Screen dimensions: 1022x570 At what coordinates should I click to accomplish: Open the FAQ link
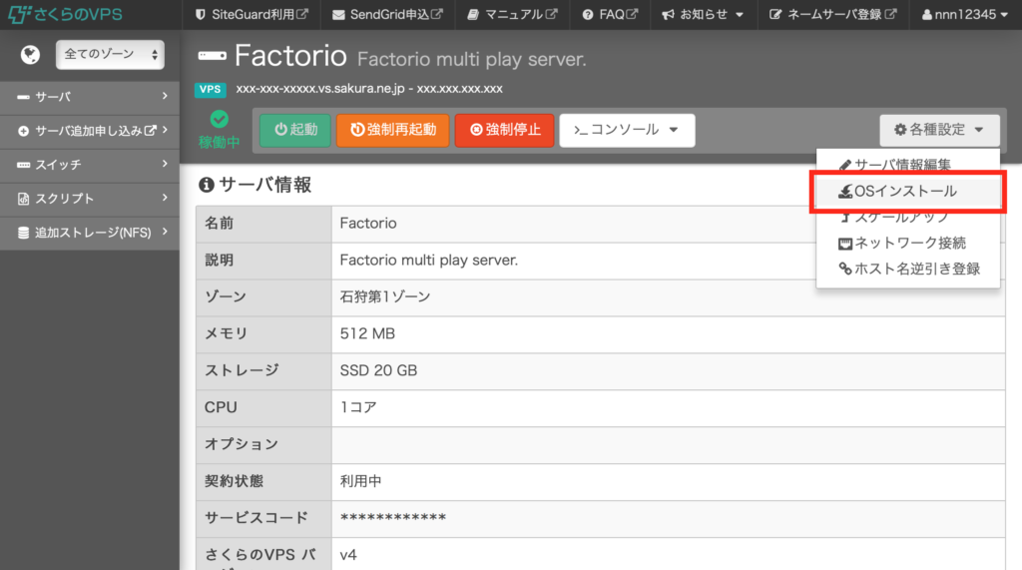(x=610, y=14)
